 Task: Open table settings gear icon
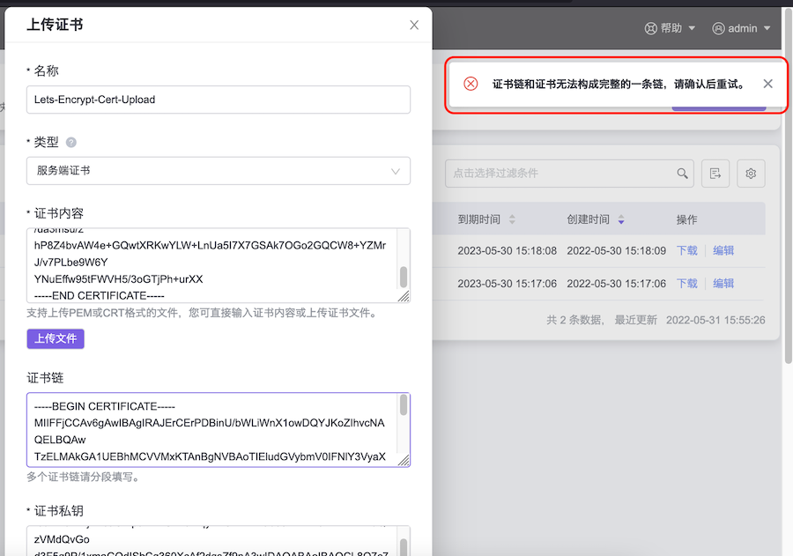751,174
